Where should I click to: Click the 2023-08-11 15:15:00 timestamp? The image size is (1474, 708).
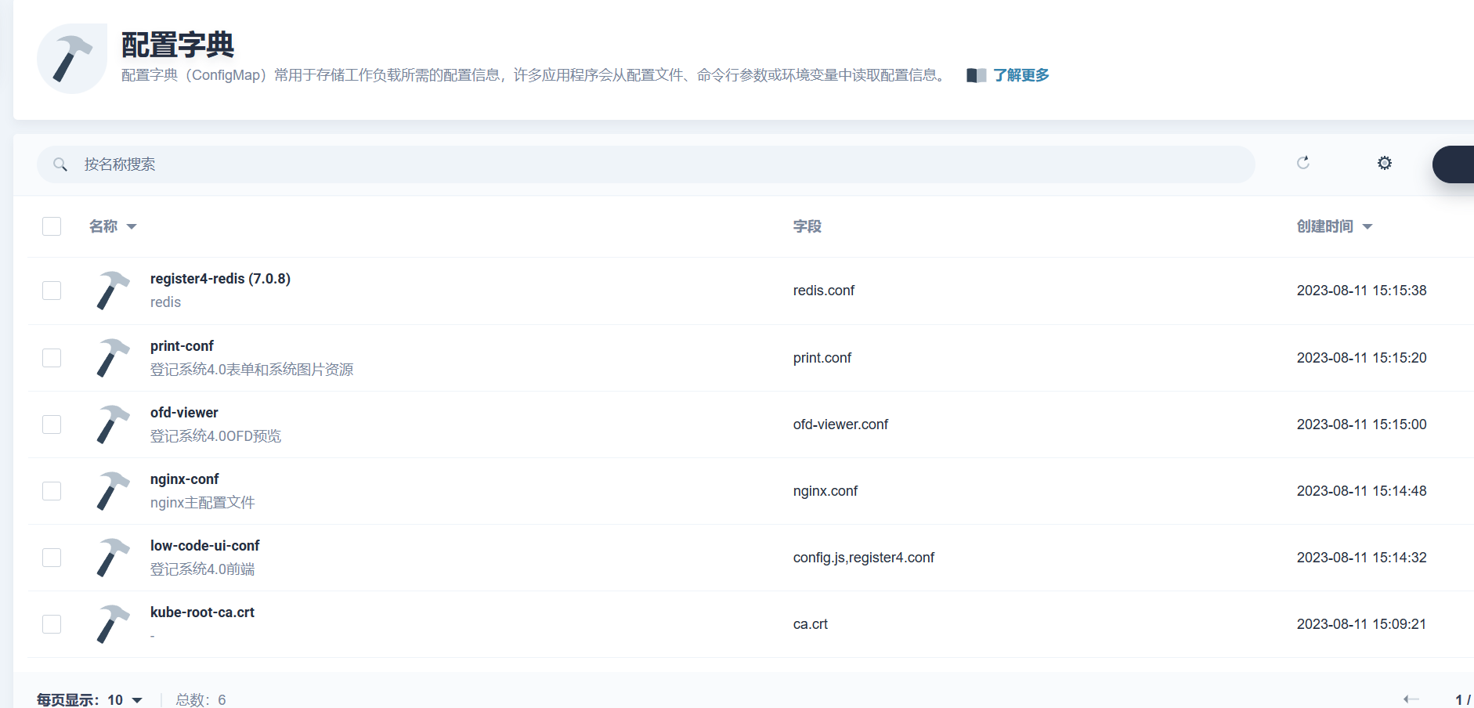(1362, 424)
